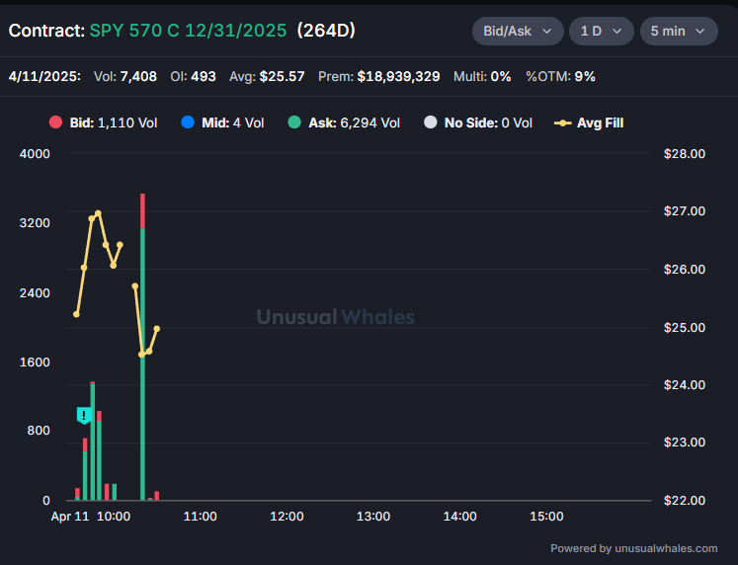Click the Prem: $18,939,329 value
The height and width of the screenshot is (565, 738).
[379, 76]
